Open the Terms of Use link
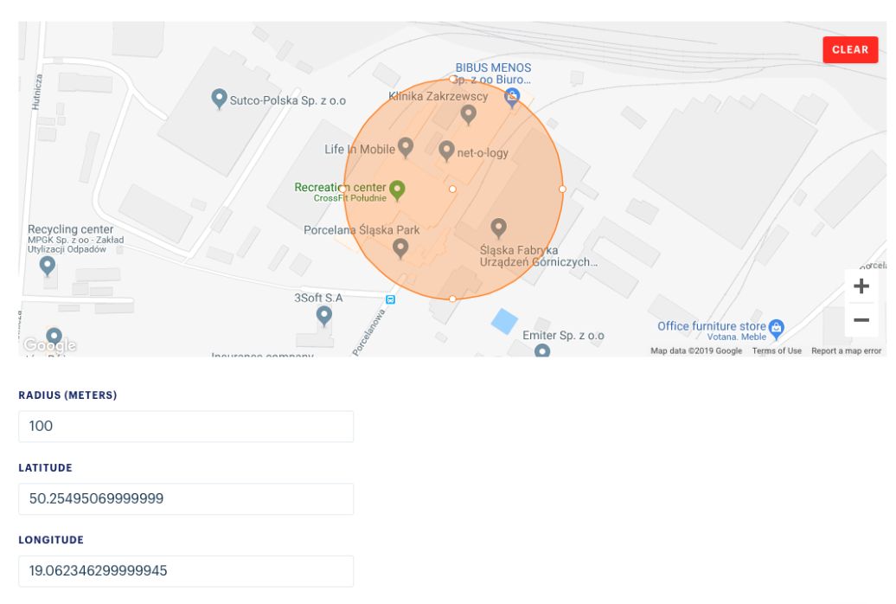The image size is (896, 604). click(777, 350)
